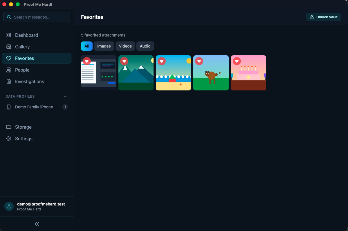Click the Favorites page heading
348x231 pixels.
[x=92, y=17]
